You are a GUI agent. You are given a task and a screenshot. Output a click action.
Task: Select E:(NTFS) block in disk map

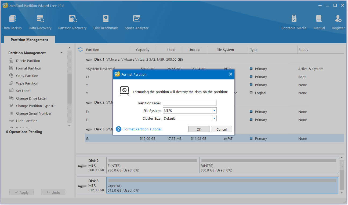(x=153, y=165)
